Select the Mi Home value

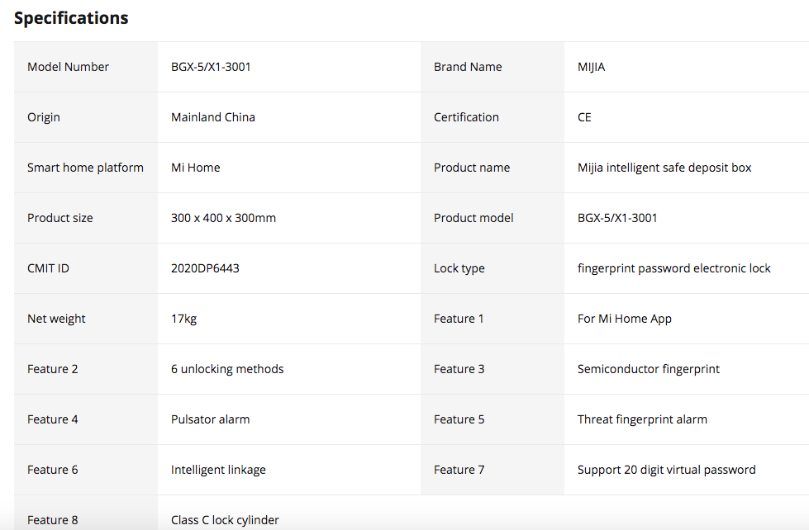[x=196, y=168]
